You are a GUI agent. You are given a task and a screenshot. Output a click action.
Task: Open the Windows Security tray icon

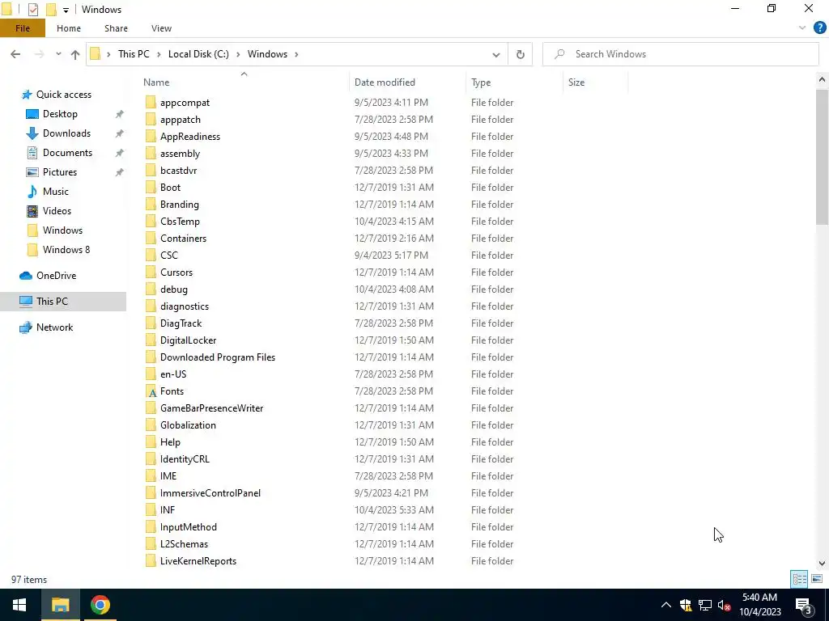tap(686, 605)
